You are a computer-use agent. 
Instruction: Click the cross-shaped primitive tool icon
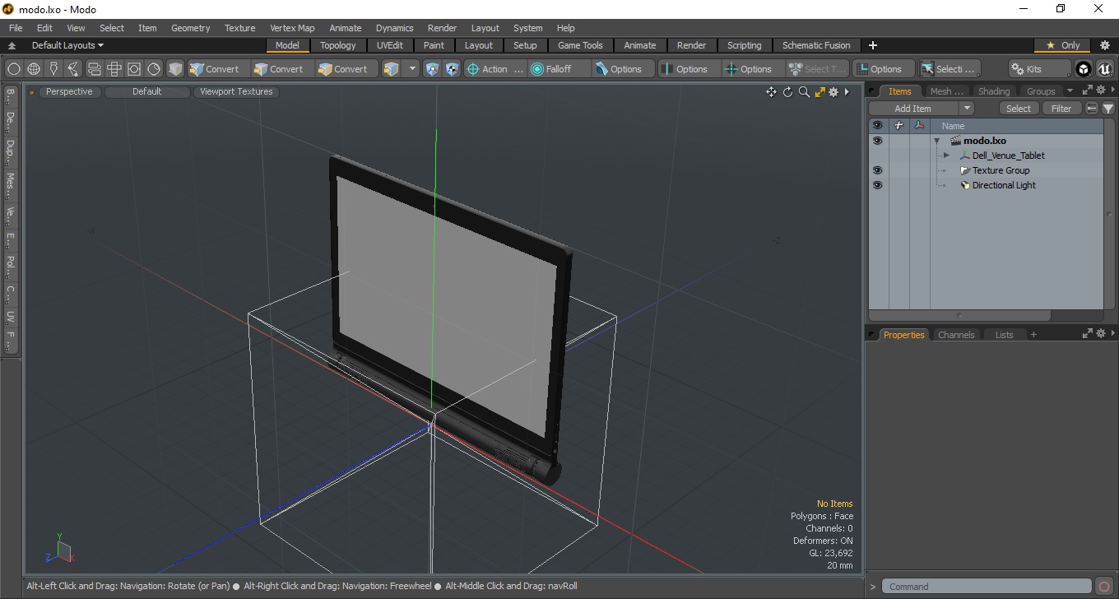pyautogui.click(x=114, y=69)
